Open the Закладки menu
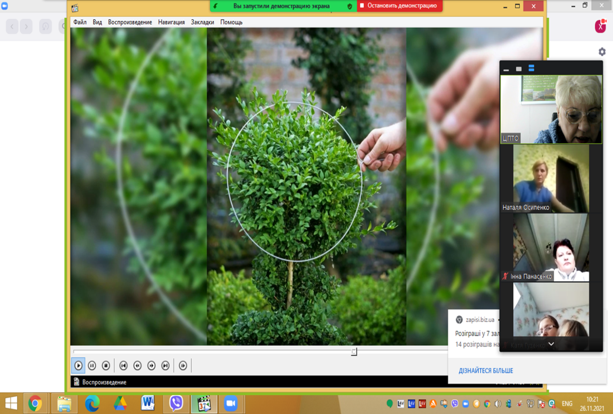 pyautogui.click(x=202, y=22)
